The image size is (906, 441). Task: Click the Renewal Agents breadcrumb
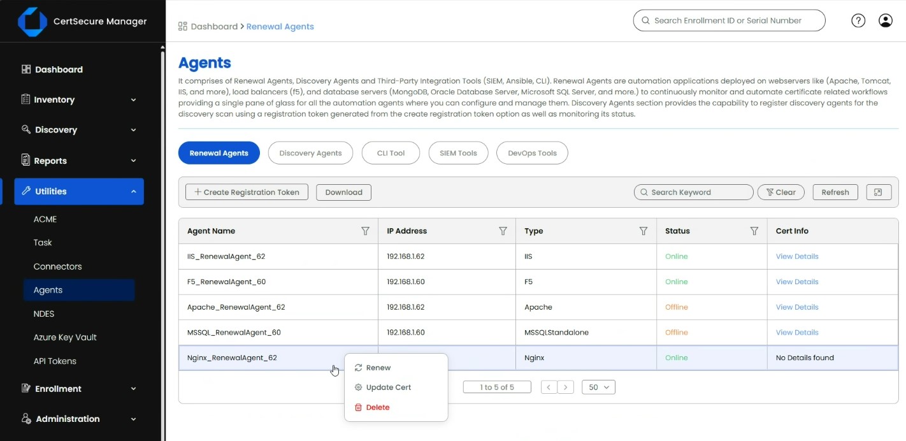coord(280,26)
